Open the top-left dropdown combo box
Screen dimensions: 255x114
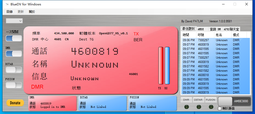(14, 21)
